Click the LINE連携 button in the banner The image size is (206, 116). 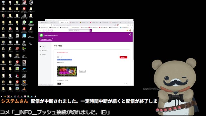click(46, 39)
